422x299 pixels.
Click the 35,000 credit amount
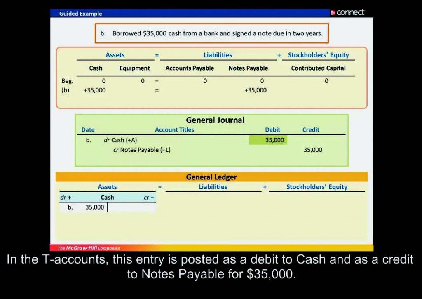click(x=313, y=150)
